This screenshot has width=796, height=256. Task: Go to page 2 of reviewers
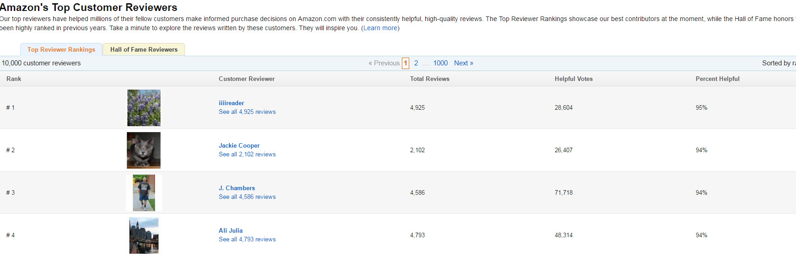pyautogui.click(x=416, y=63)
